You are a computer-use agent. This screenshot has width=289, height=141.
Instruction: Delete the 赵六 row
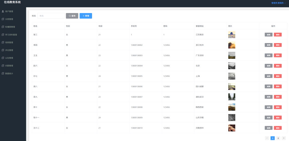(278, 66)
